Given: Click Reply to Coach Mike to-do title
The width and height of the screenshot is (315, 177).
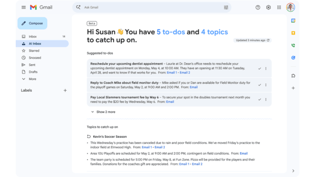Looking at the screenshot, I should (x=124, y=83).
